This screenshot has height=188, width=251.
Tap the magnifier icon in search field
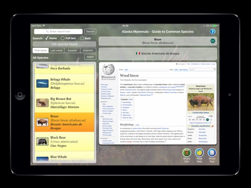47,31
